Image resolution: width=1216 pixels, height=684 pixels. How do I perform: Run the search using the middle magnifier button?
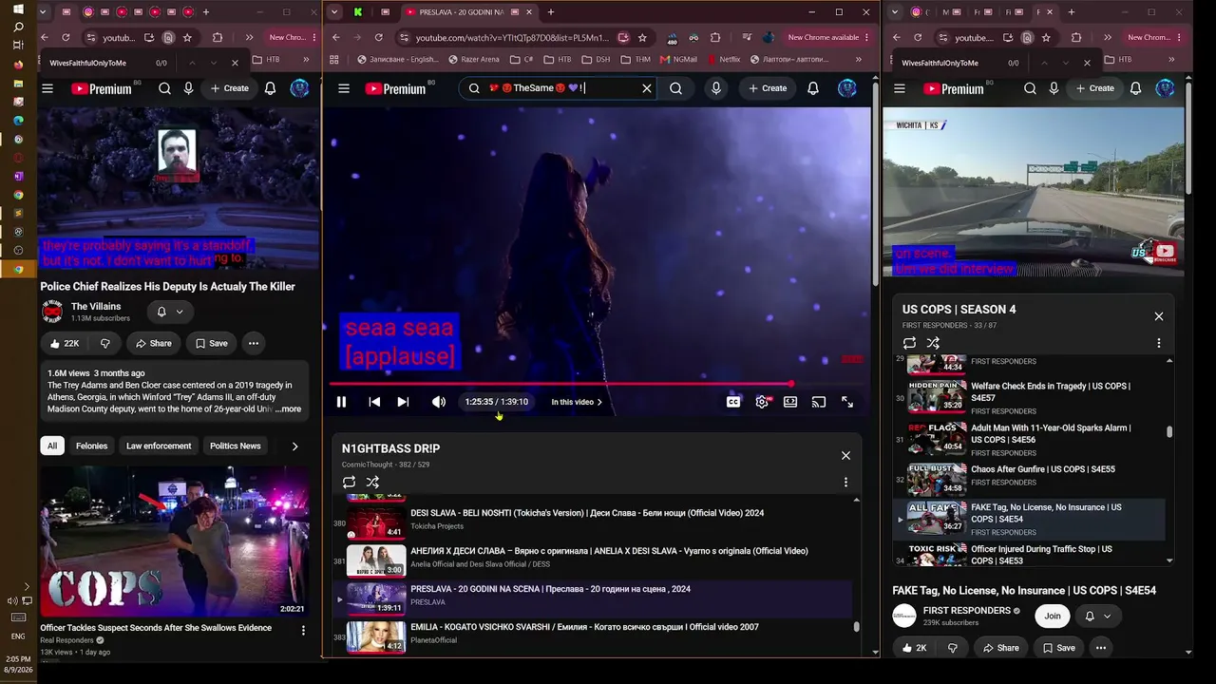(675, 88)
